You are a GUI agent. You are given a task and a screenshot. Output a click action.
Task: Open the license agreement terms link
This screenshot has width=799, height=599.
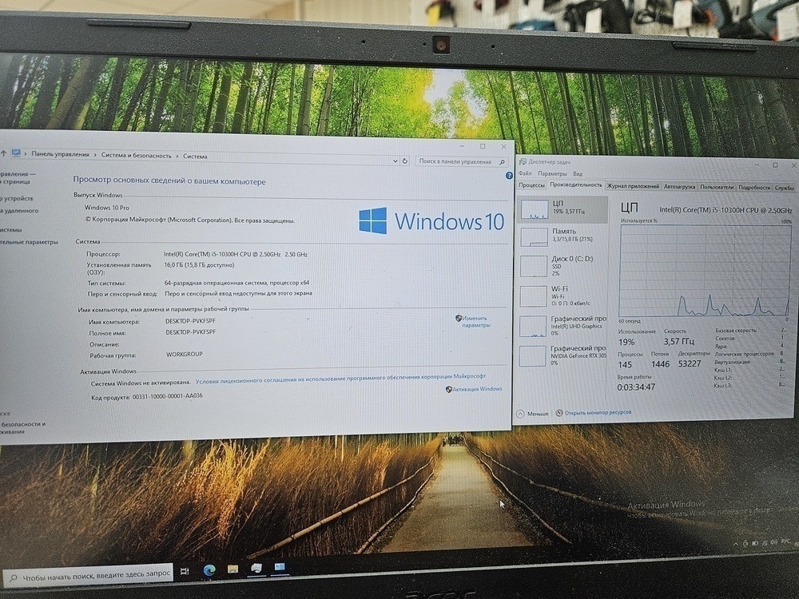340,379
